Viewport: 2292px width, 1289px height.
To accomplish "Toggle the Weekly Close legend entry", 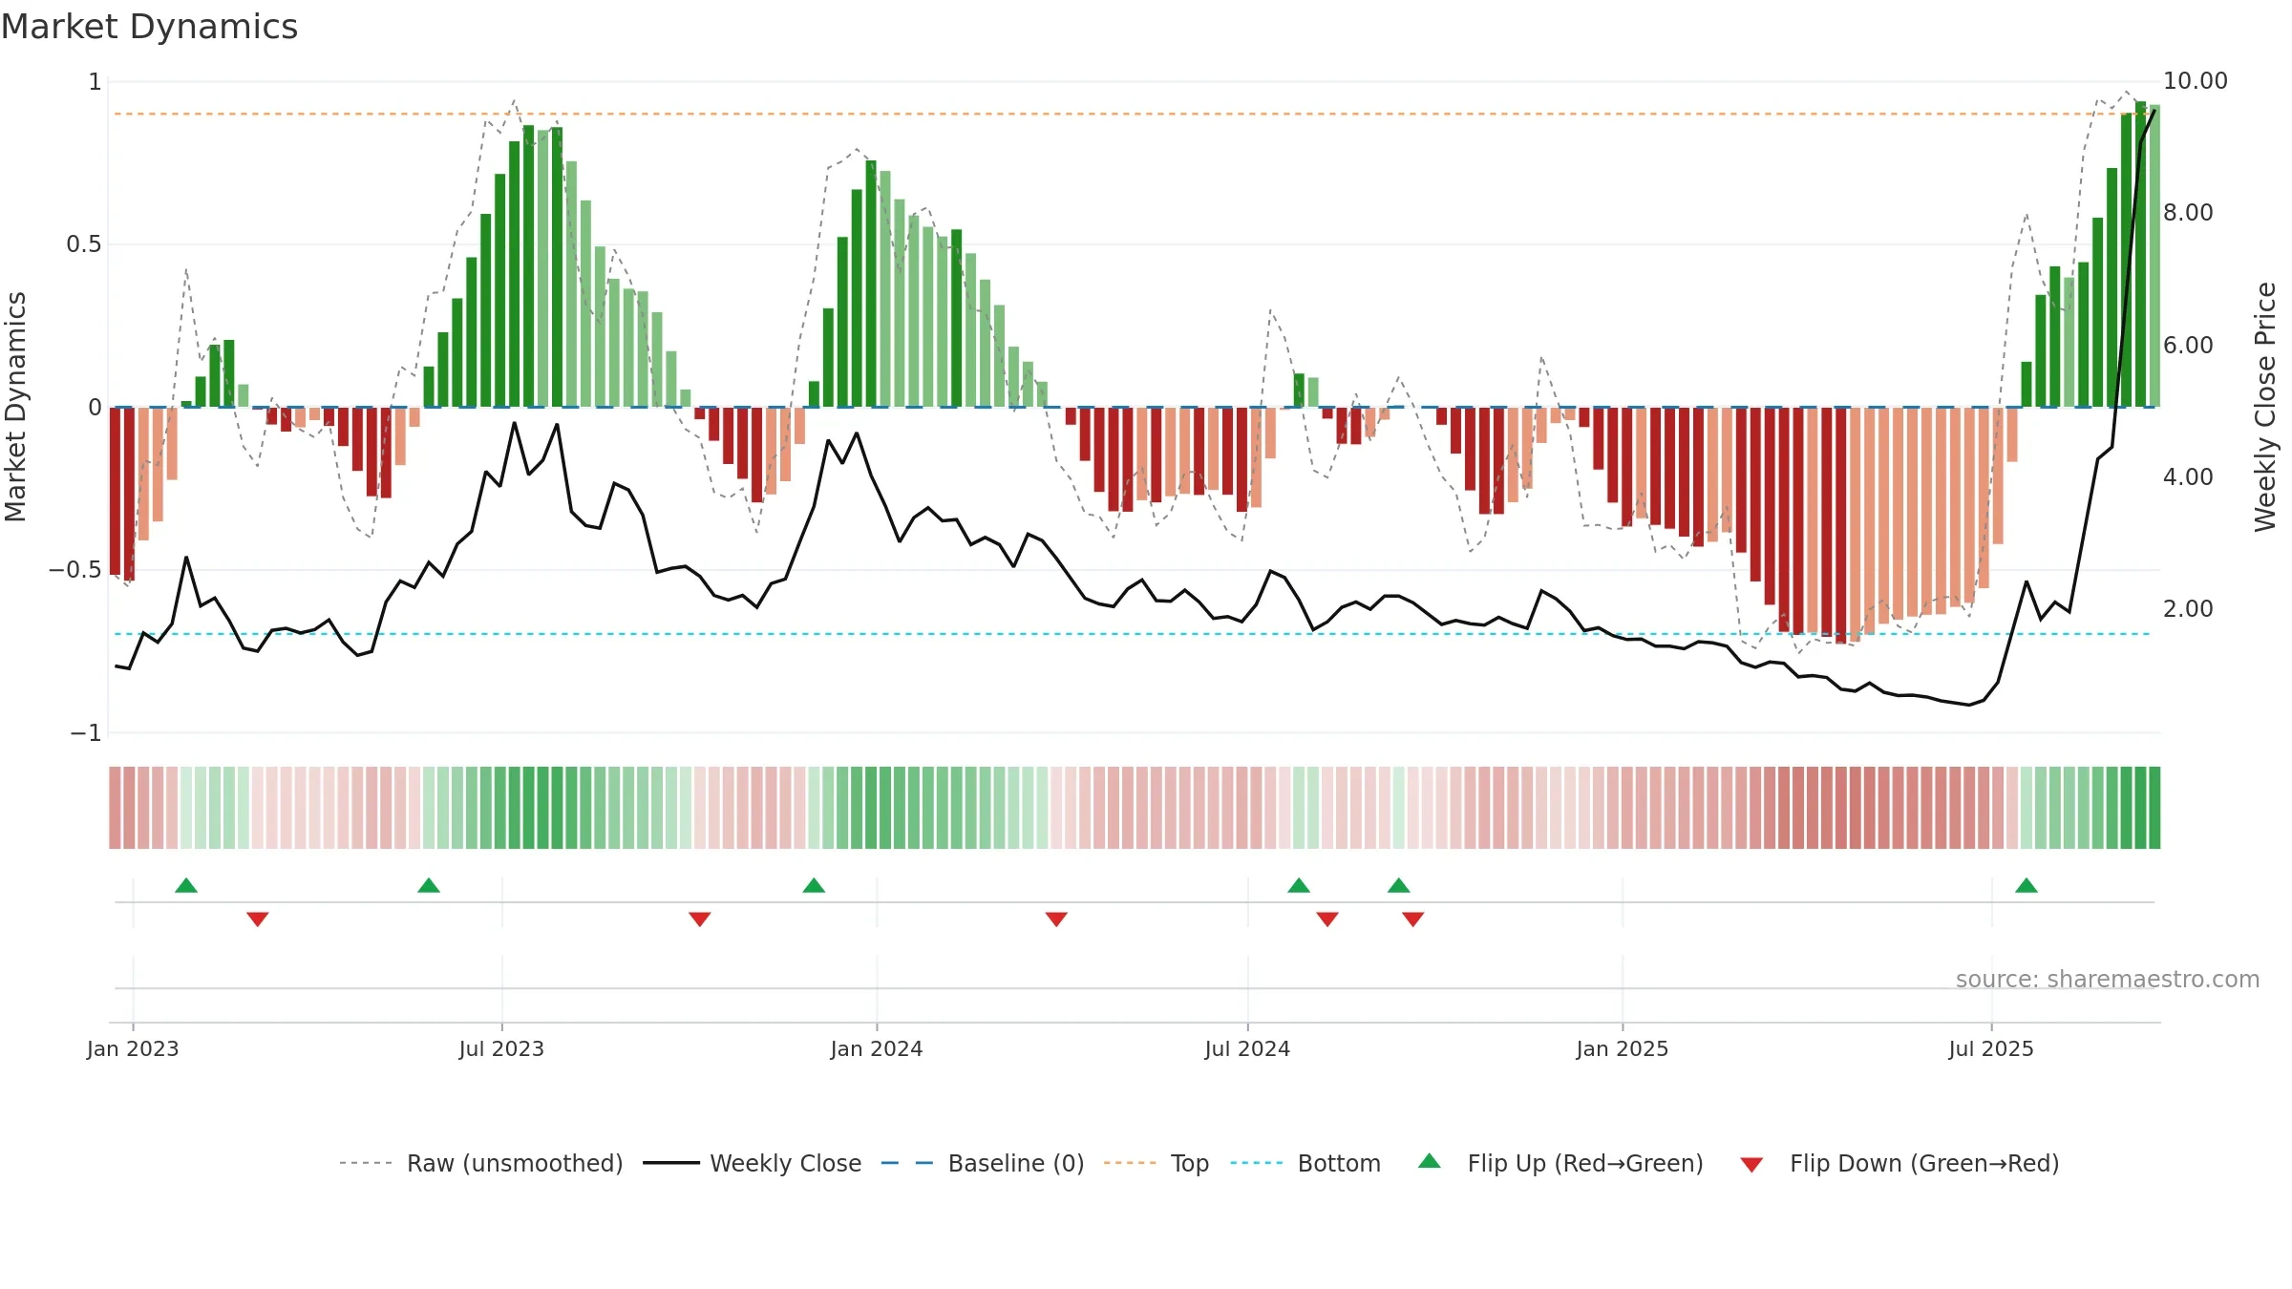I will [752, 1163].
